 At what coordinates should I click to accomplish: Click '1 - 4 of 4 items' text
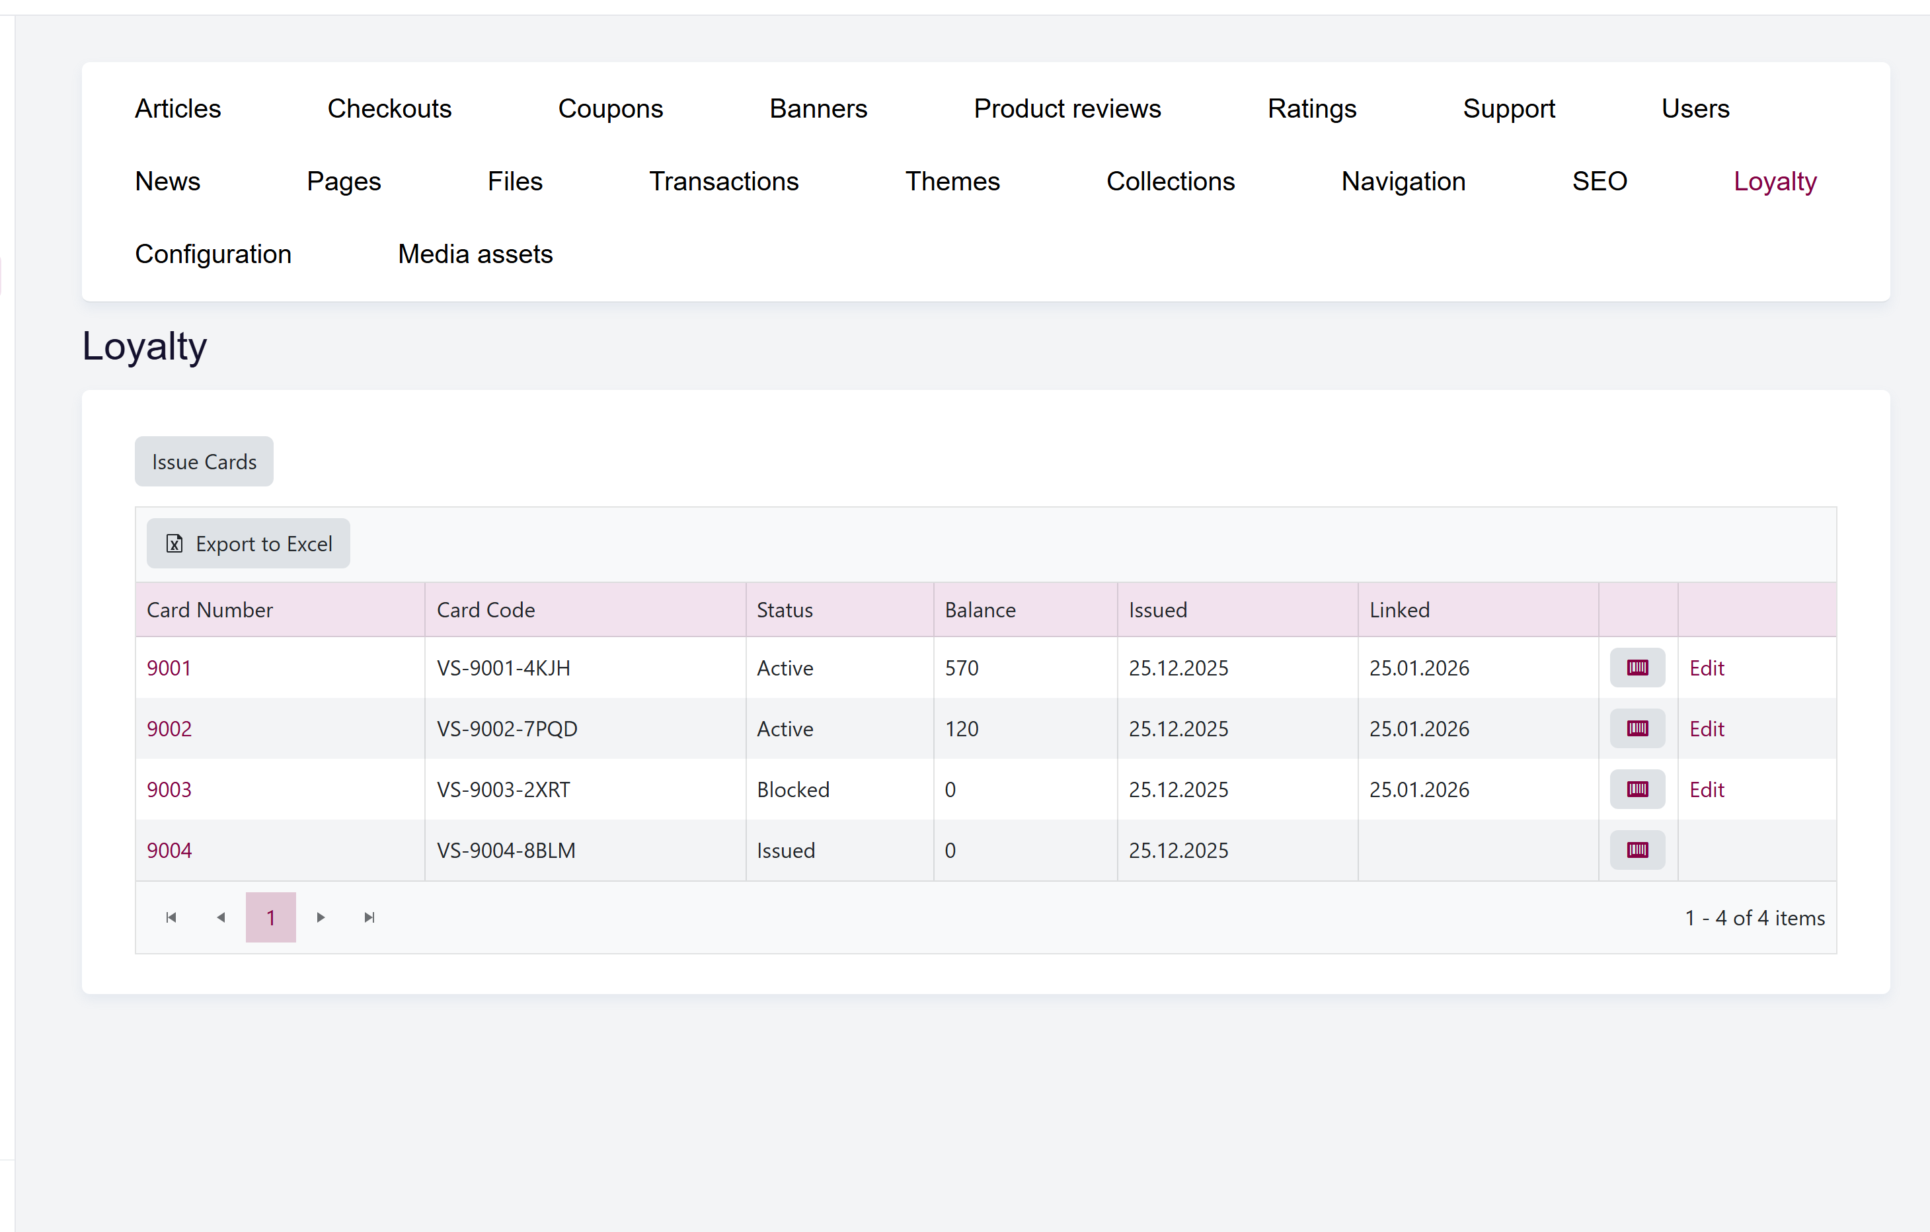[1754, 918]
